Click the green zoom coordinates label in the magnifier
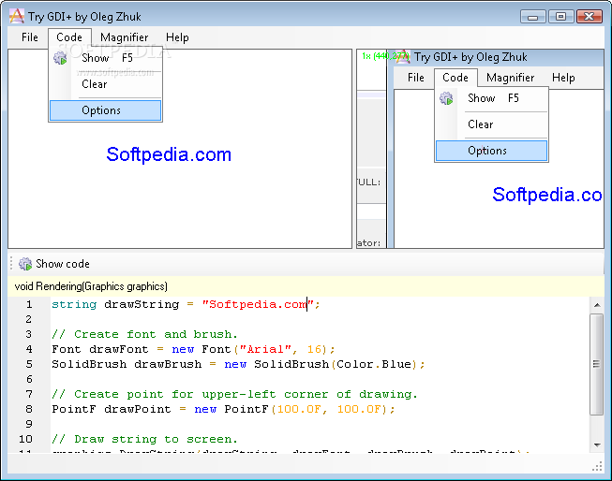The width and height of the screenshot is (612, 481). (384, 56)
